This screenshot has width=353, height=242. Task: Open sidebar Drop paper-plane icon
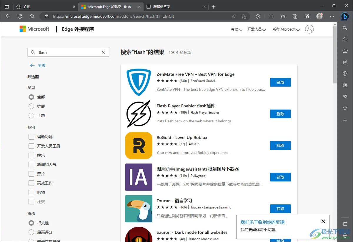pyautogui.click(x=345, y=96)
